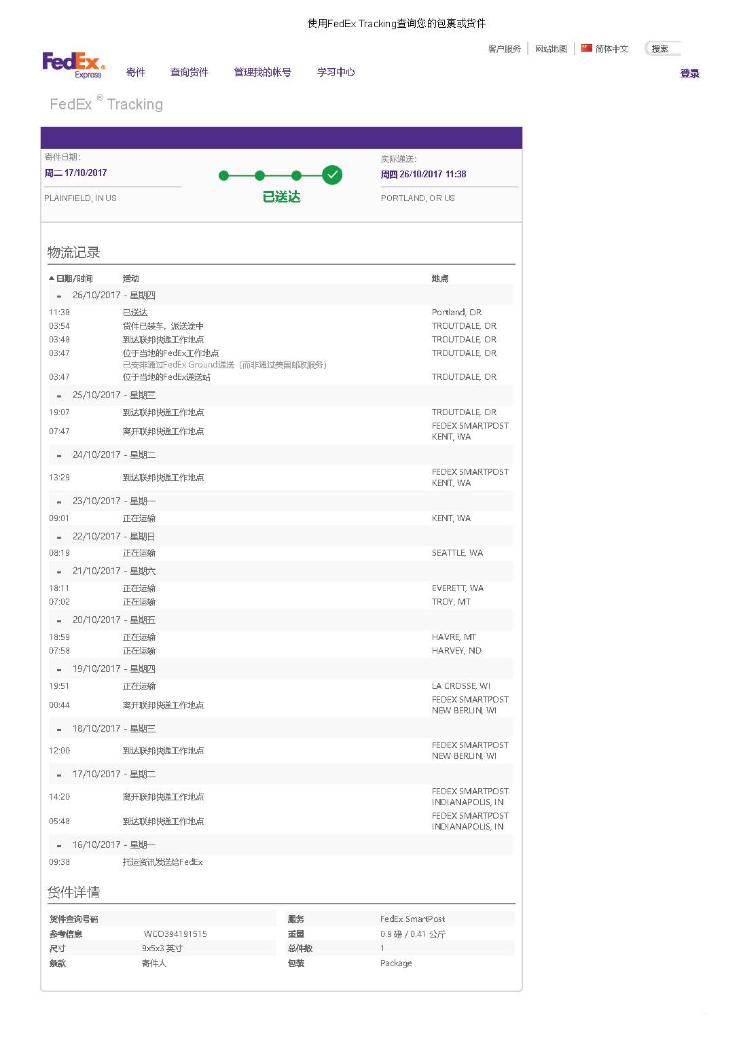741x1049 pixels.
Task: Click the EVERETT, WA location entry
Action: pos(458,588)
